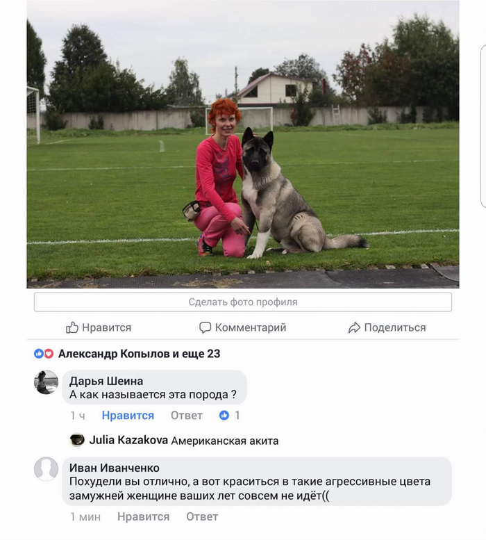Like Иван Иванченко's comment
The height and width of the screenshot is (540, 486).
pyautogui.click(x=144, y=517)
